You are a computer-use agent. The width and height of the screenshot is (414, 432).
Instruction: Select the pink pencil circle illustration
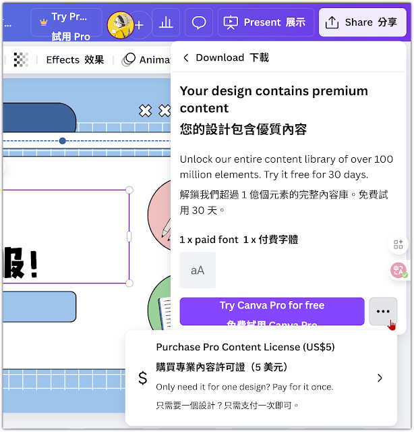click(160, 215)
